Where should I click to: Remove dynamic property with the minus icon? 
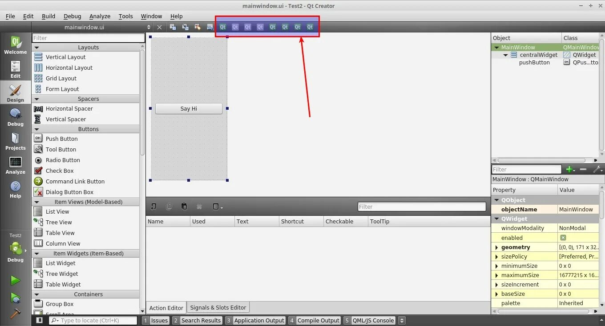pos(583,169)
